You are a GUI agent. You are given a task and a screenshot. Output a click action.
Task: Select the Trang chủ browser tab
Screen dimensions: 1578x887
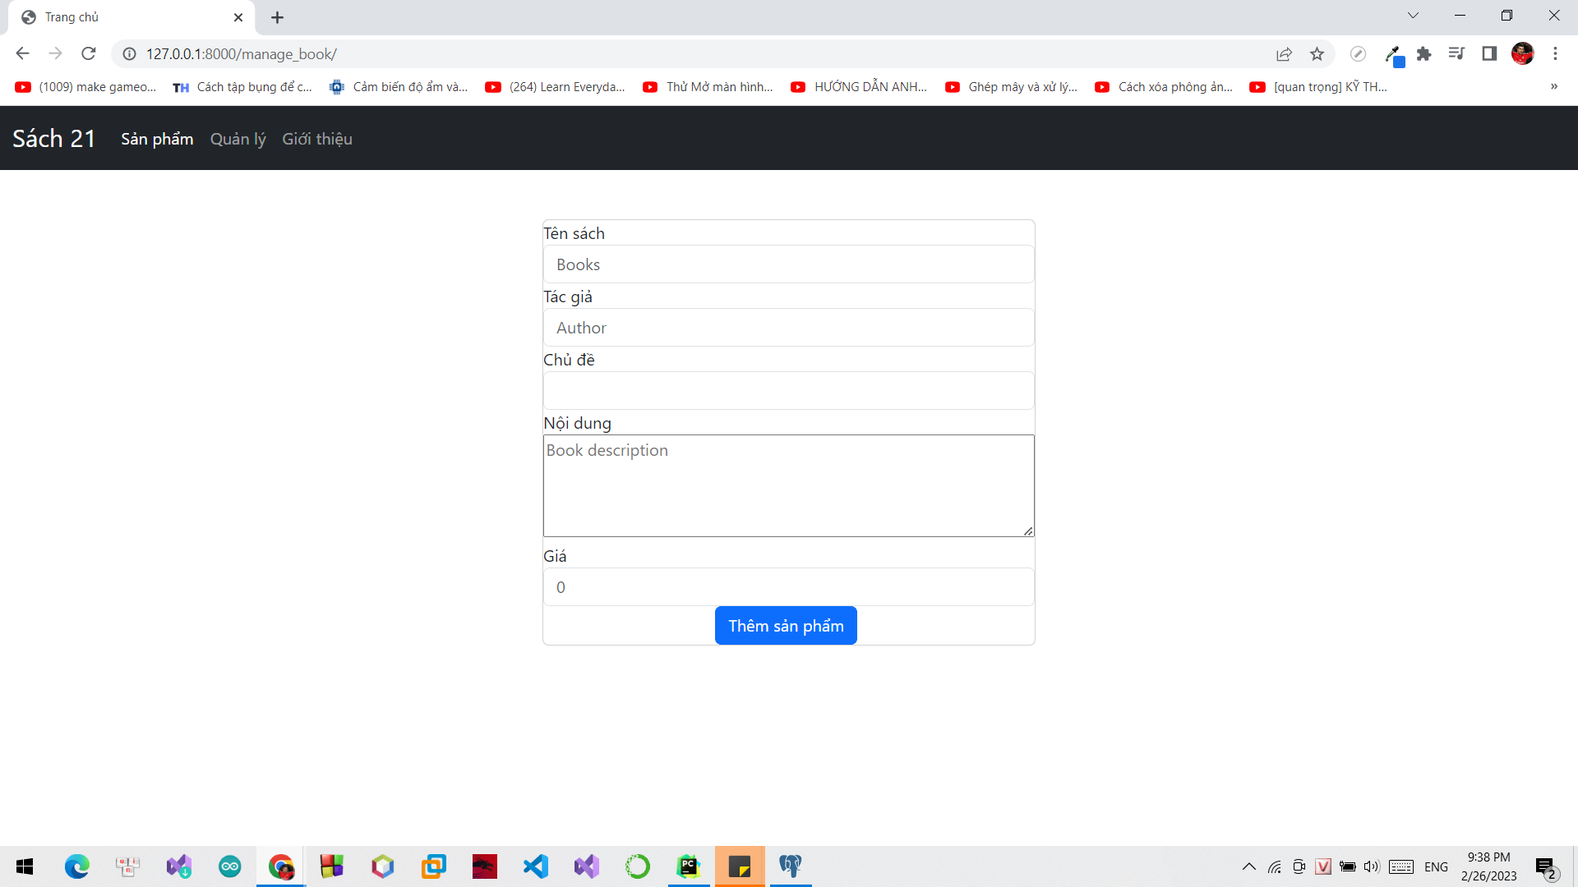point(131,17)
